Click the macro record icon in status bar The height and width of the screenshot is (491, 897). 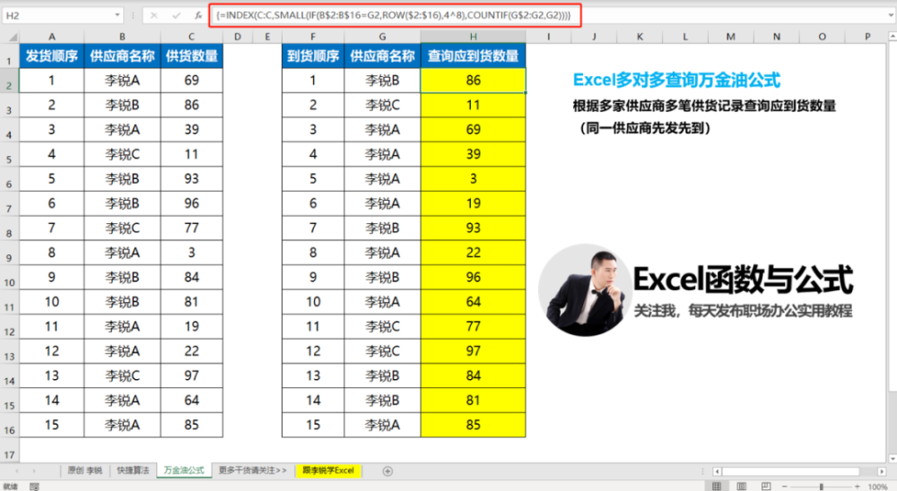click(x=34, y=487)
